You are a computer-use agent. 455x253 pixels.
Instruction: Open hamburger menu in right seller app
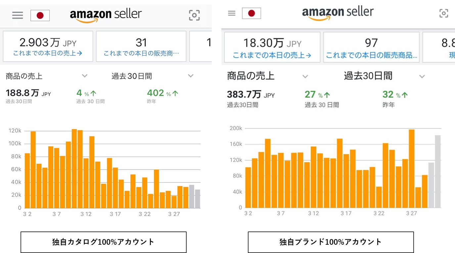click(x=232, y=13)
